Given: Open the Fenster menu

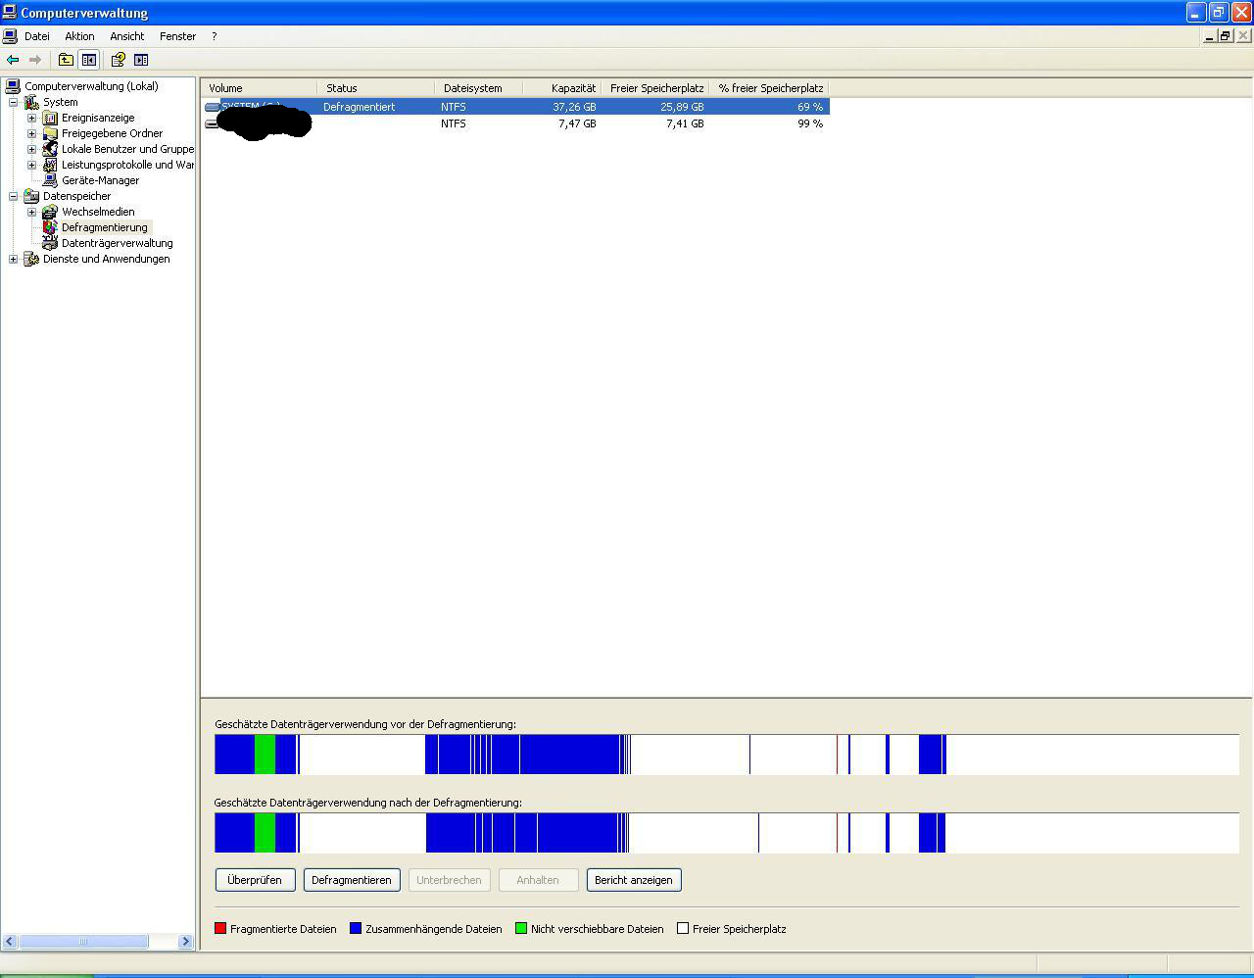Looking at the screenshot, I should pos(177,36).
